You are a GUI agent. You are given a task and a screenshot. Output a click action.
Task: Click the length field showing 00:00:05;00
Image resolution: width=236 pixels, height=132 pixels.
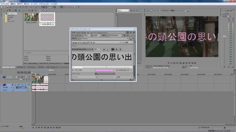pos(115,36)
